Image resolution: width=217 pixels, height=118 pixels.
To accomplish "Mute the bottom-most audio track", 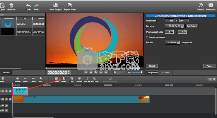I will click(3, 110).
